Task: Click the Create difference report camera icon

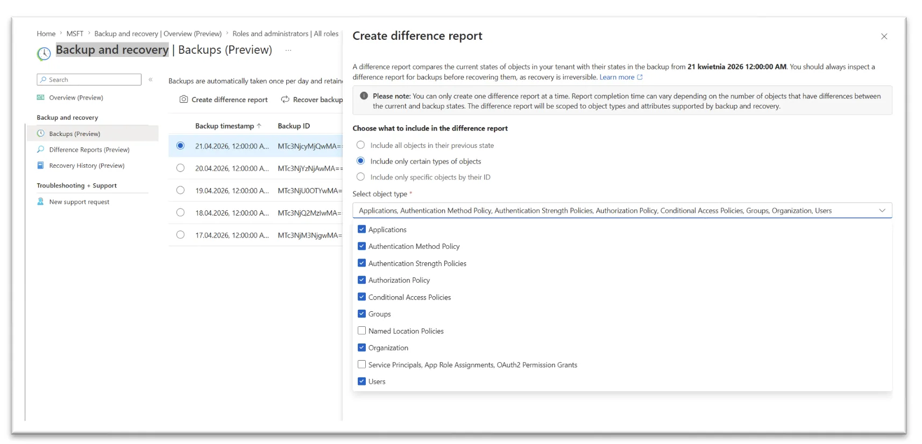Action: [183, 99]
